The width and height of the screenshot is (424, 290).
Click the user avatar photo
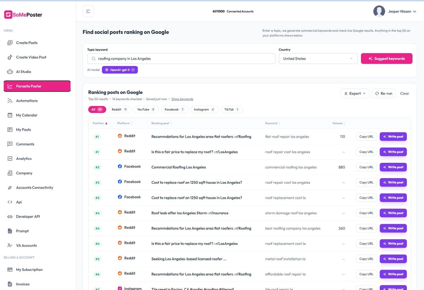click(x=379, y=11)
